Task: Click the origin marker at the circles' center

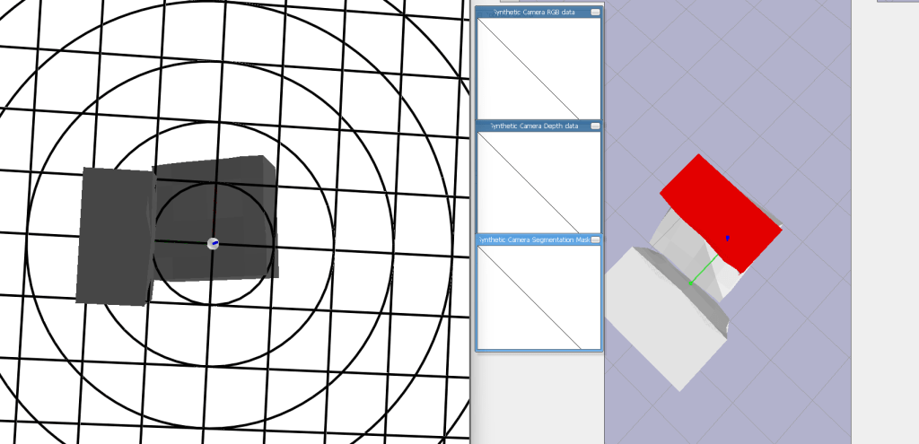Action: 213,244
